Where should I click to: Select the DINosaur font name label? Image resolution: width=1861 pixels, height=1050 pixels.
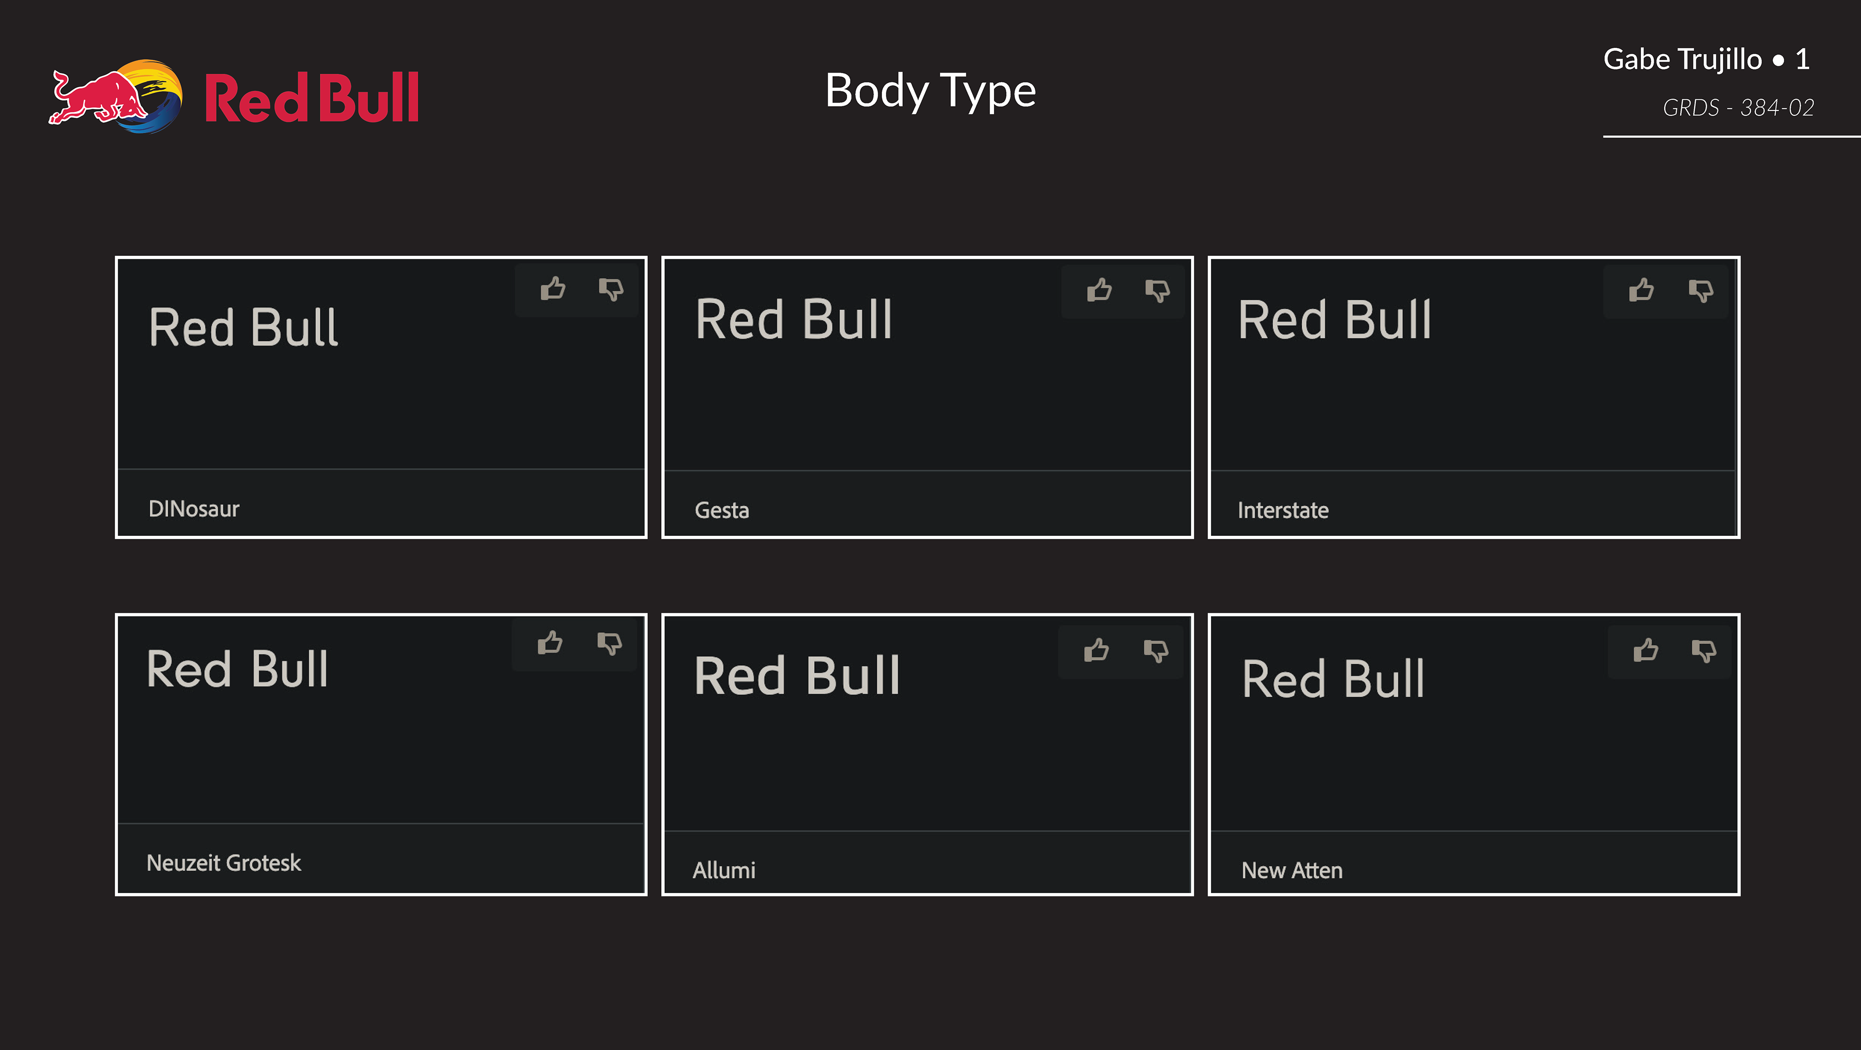[194, 509]
